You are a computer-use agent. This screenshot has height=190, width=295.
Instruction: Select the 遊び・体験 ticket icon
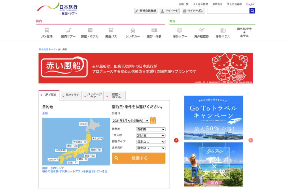pyautogui.click(x=154, y=30)
